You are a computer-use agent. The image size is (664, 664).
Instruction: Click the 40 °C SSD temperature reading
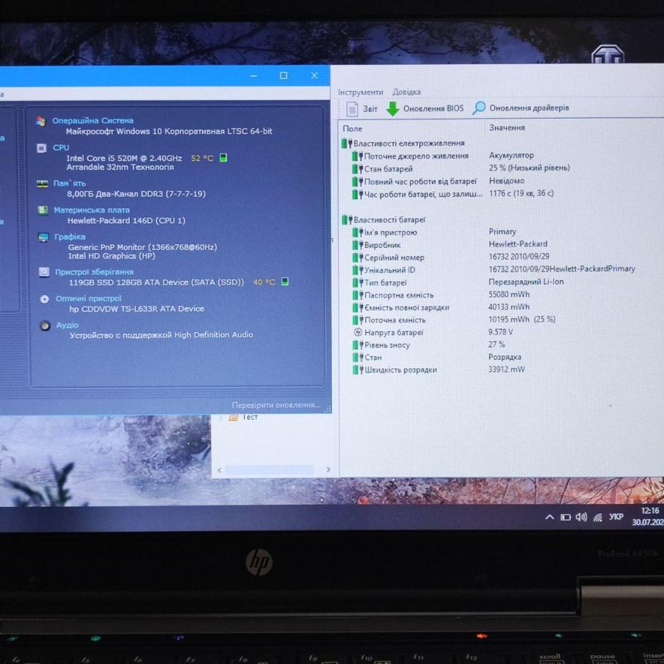(264, 282)
